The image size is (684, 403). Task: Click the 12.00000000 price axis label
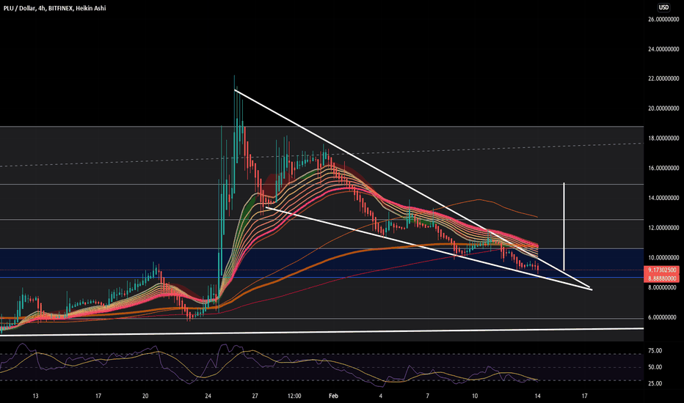coord(663,228)
